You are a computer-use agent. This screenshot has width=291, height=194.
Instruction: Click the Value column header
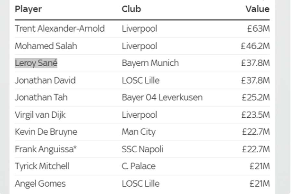coord(258,9)
